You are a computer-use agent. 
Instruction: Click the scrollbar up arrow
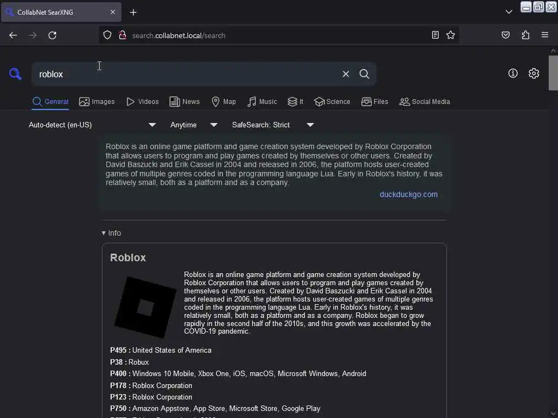[x=553, y=51]
